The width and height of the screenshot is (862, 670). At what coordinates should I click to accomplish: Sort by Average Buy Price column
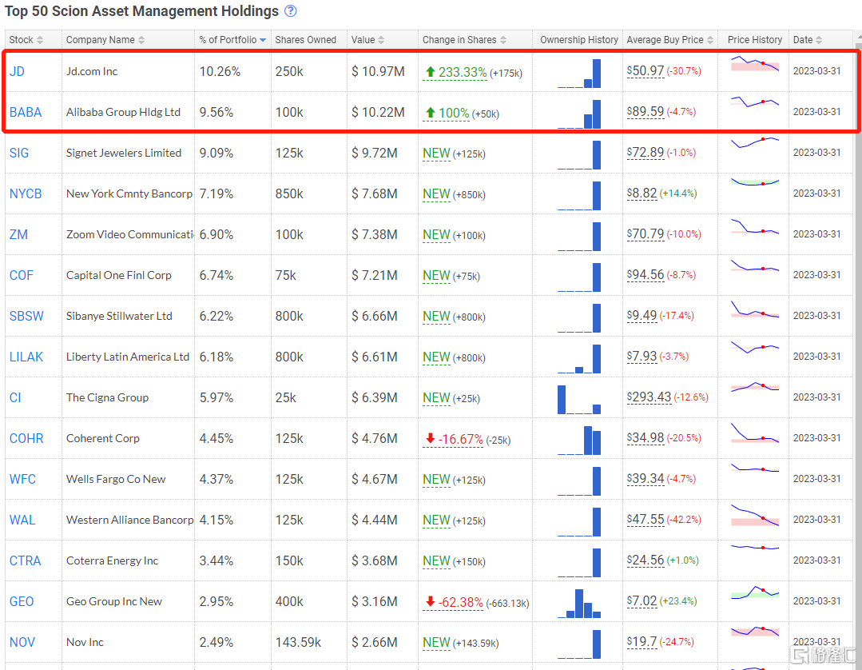(665, 40)
